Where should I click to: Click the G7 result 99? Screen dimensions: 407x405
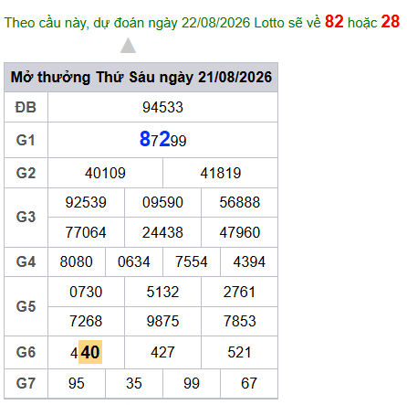(x=192, y=383)
